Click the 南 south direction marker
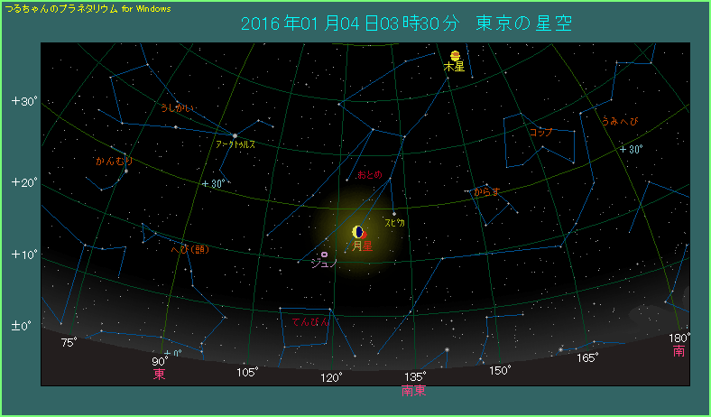Screen dimensions: 711x417 (x=679, y=350)
